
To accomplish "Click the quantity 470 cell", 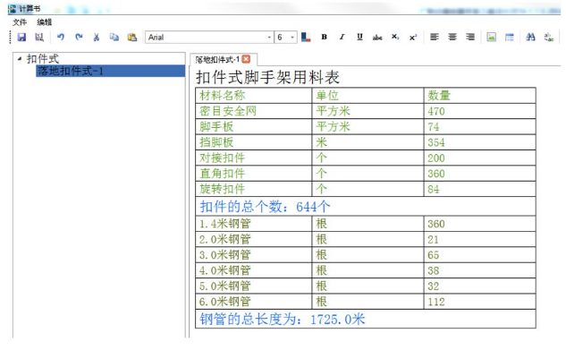I will [x=480, y=111].
